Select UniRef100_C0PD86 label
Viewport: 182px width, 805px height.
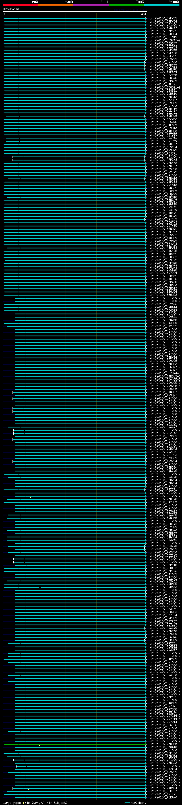pos(163,50)
